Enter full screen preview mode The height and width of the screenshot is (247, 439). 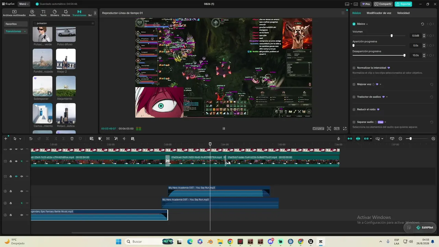[x=345, y=129]
